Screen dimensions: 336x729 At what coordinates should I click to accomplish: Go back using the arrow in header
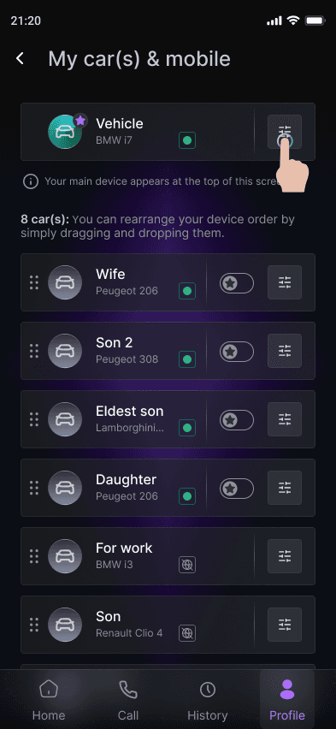(x=20, y=58)
